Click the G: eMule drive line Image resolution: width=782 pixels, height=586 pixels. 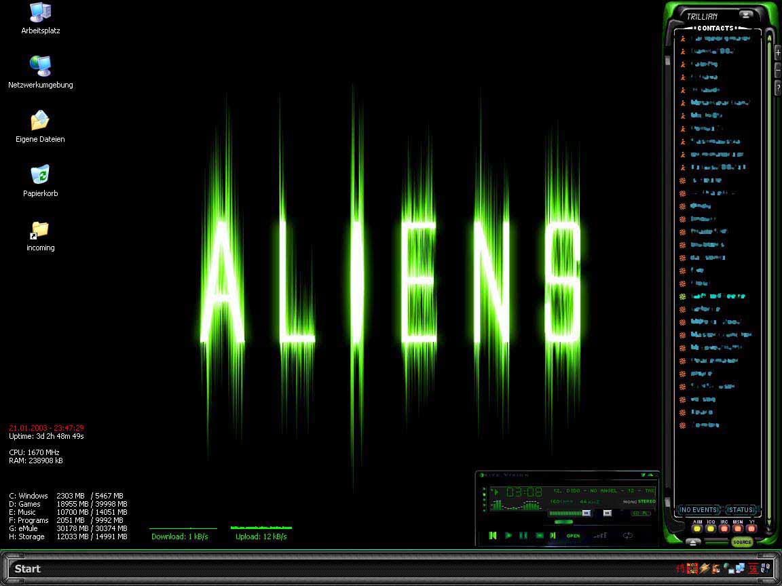[x=68, y=528]
